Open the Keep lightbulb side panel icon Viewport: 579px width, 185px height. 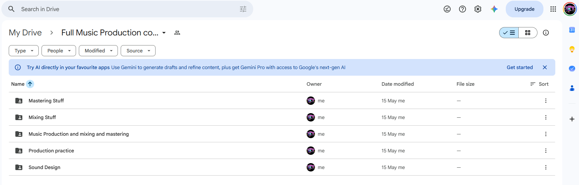coord(572,49)
